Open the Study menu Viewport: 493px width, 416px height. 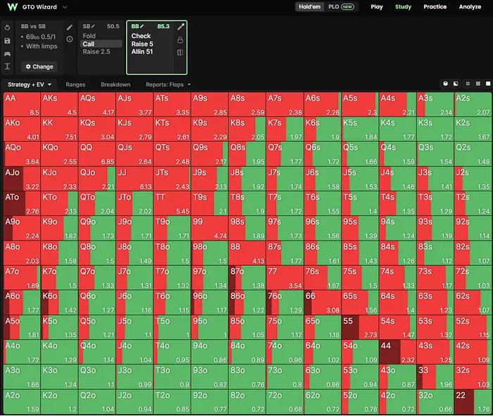pyautogui.click(x=403, y=6)
